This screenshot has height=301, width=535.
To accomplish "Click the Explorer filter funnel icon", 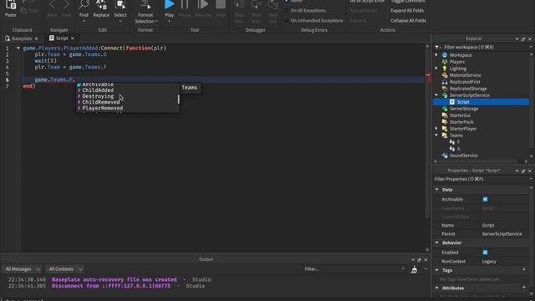I will 437,47.
